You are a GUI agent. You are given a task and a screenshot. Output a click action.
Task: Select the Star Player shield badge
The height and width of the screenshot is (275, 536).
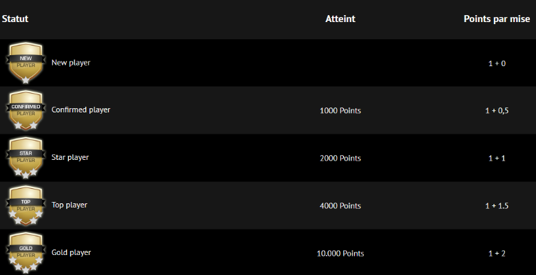[25, 158]
